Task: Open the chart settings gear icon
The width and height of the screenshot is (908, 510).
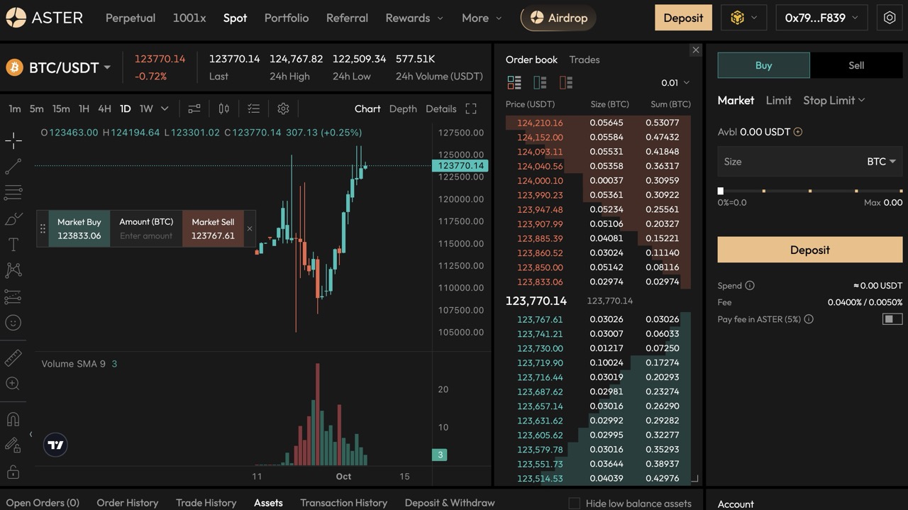Action: click(x=283, y=109)
